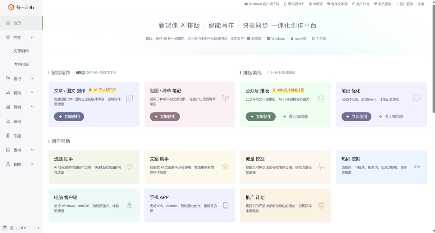Click the phone icon on 手机 APP card
The width and height of the screenshot is (435, 233).
click(225, 205)
